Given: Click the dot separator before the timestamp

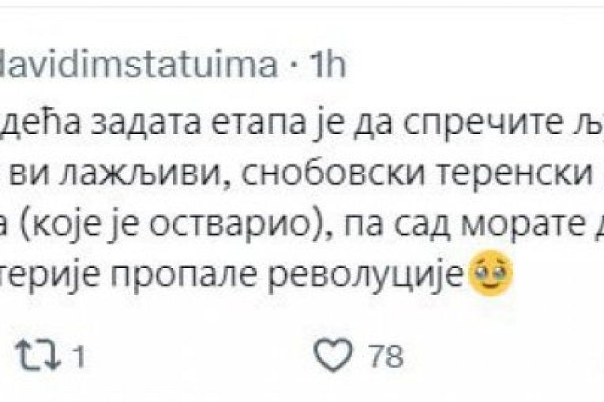Looking at the screenshot, I should coord(292,65).
